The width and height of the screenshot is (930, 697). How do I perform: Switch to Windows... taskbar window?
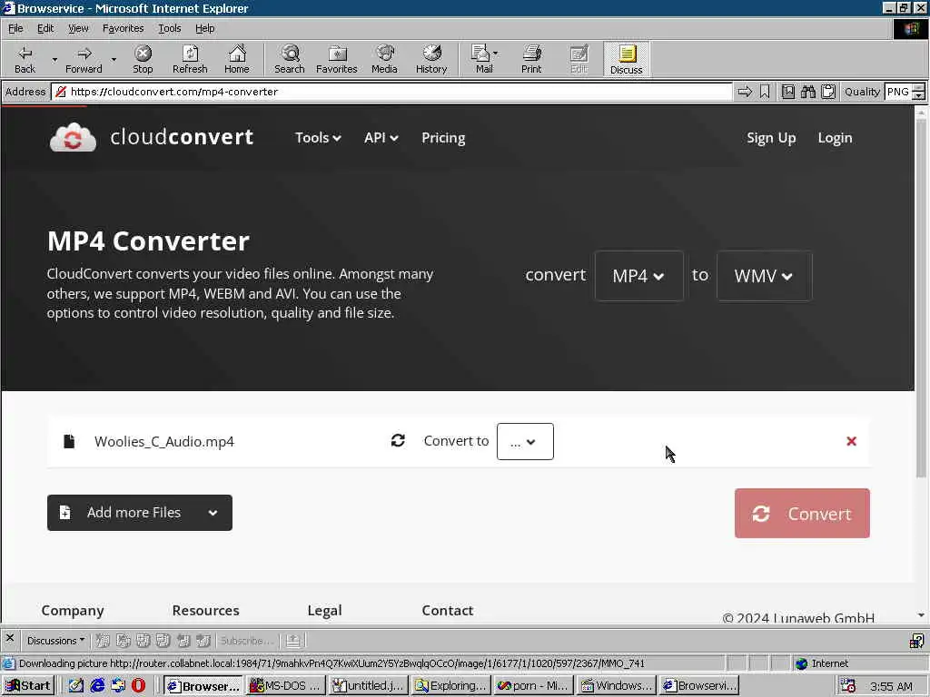pyautogui.click(x=616, y=686)
